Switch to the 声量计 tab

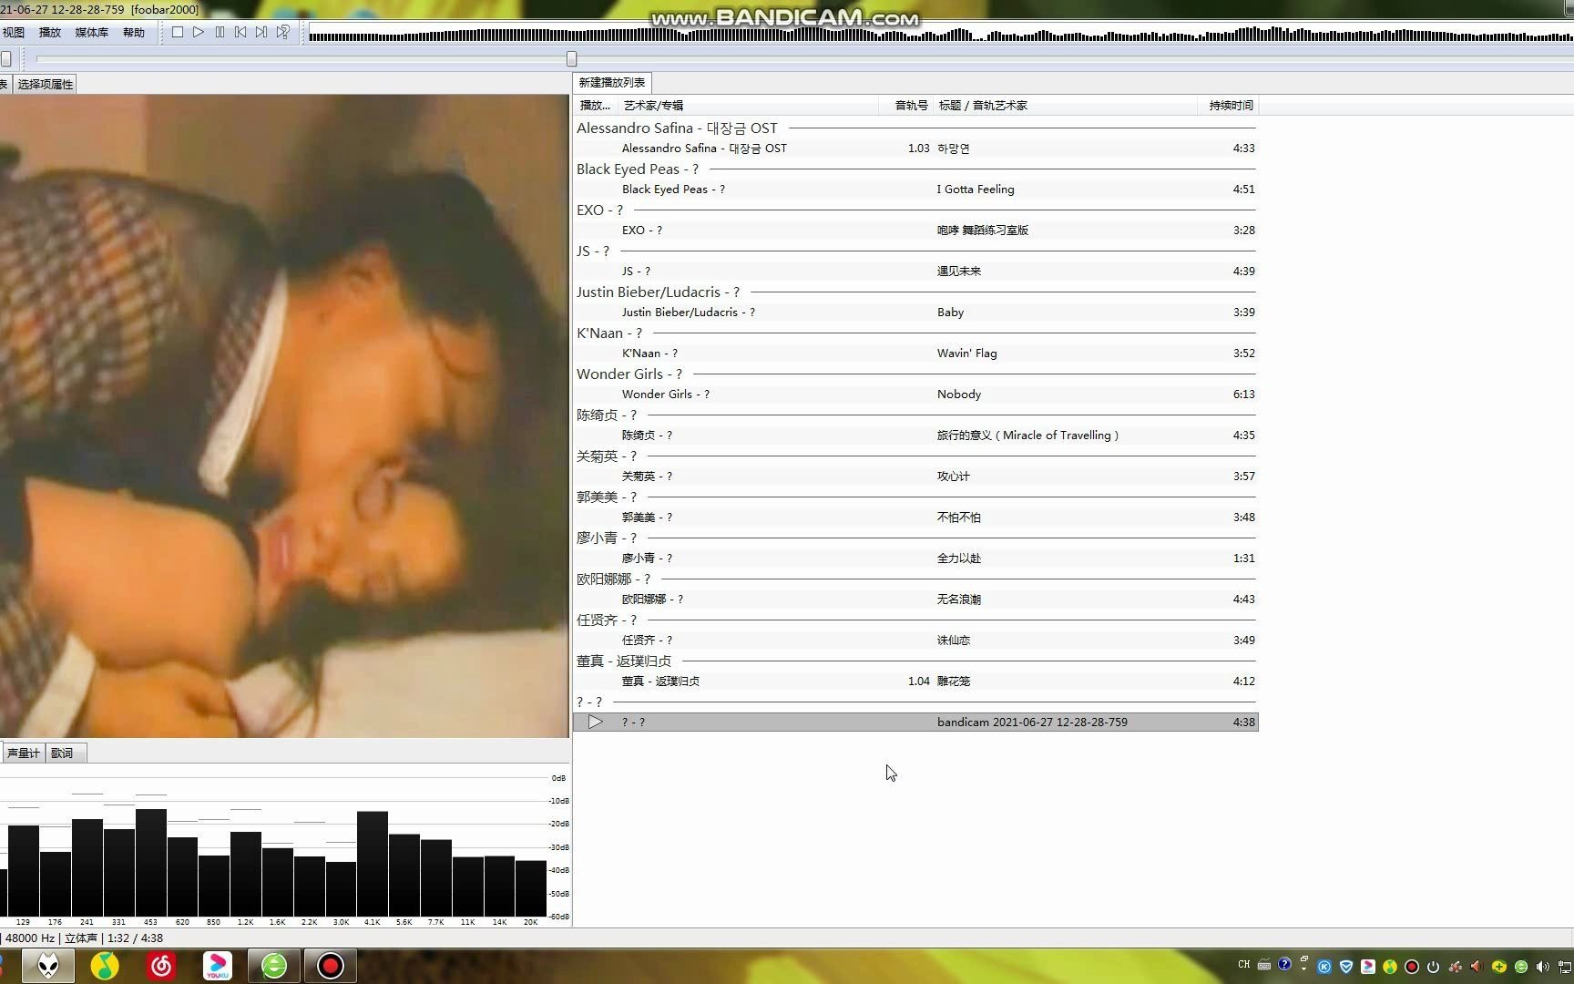tap(24, 753)
